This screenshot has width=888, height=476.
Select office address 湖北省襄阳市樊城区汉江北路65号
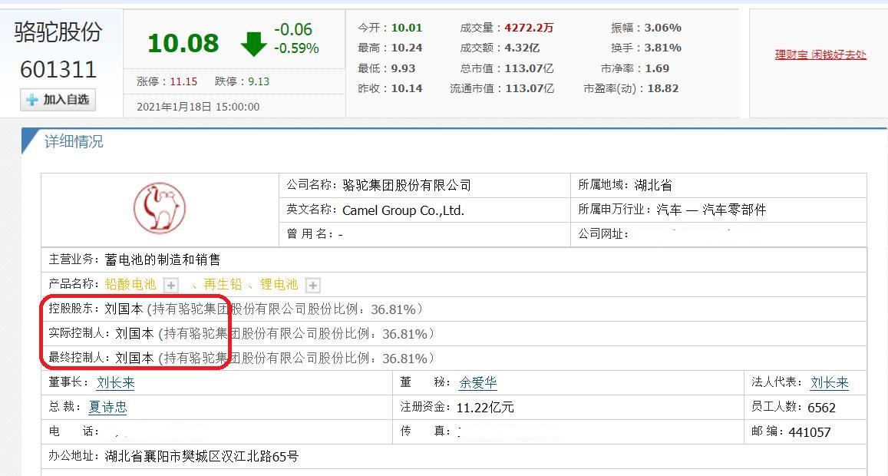(x=202, y=456)
